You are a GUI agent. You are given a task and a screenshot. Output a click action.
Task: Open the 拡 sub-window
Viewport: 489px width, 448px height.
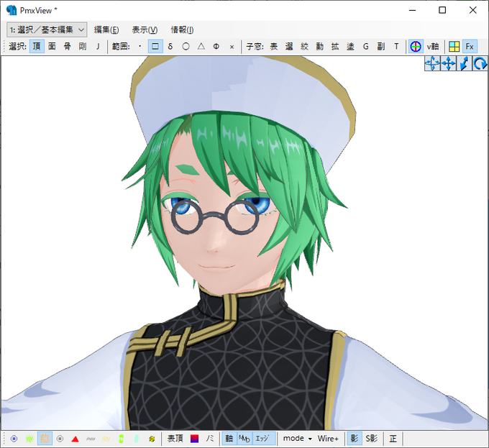click(x=335, y=47)
